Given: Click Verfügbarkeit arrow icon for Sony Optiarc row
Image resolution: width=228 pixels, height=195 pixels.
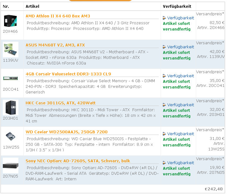Looking at the screenshot, I should coord(164,163).
